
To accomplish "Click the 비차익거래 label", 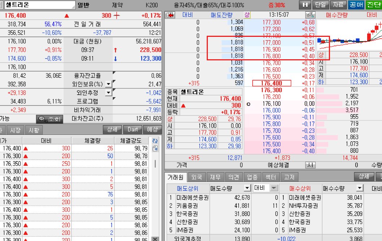I will click(87, 110).
